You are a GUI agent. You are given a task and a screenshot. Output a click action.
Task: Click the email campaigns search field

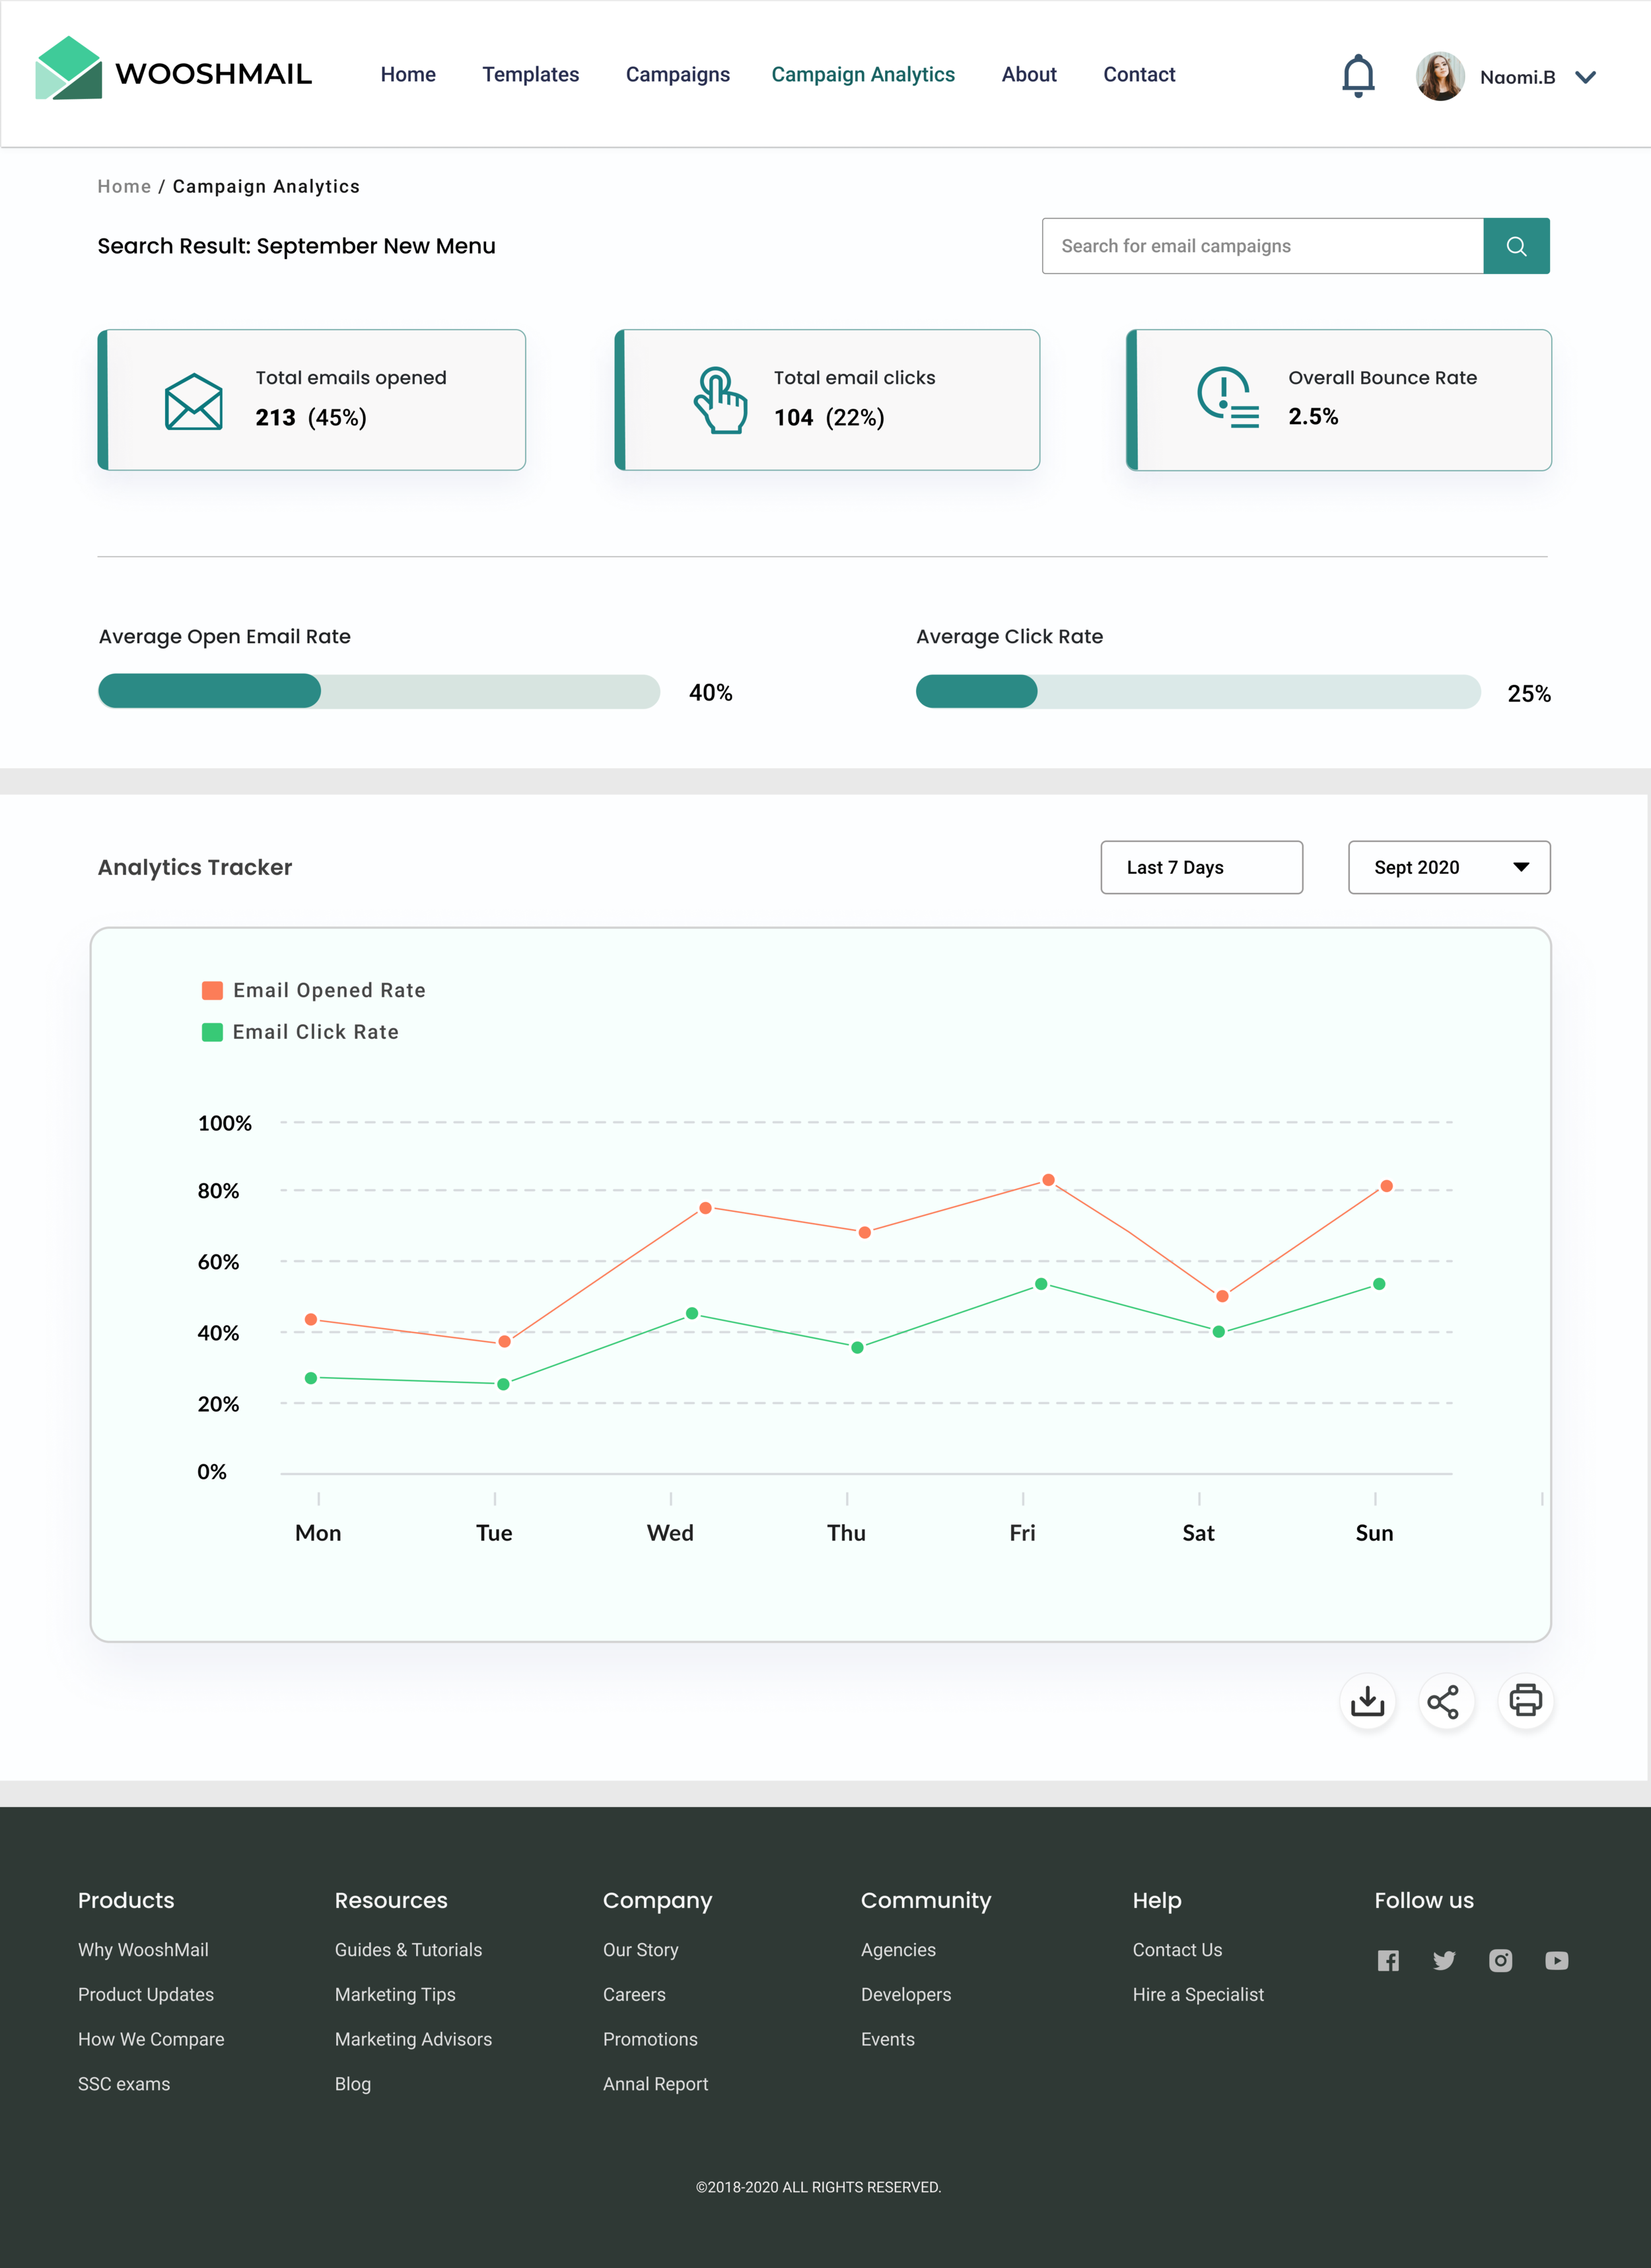point(1261,246)
